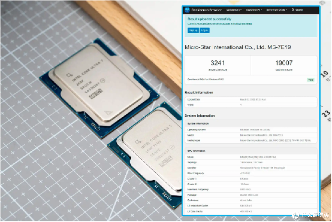Click the Topology row value
332x222 pixels.
(251, 163)
